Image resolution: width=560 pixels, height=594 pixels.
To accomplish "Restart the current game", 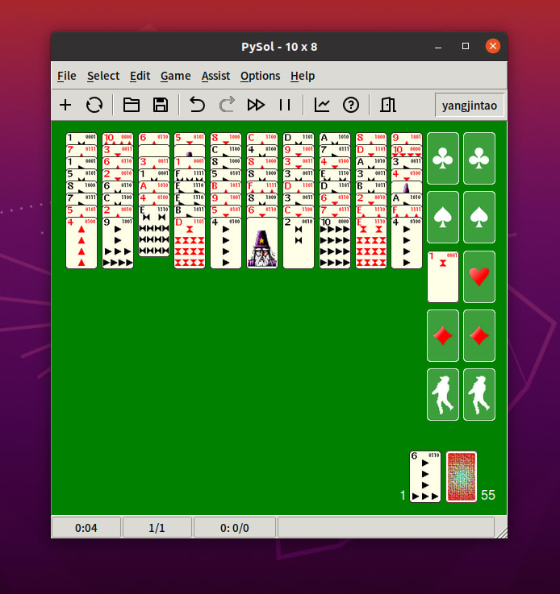I will point(94,105).
